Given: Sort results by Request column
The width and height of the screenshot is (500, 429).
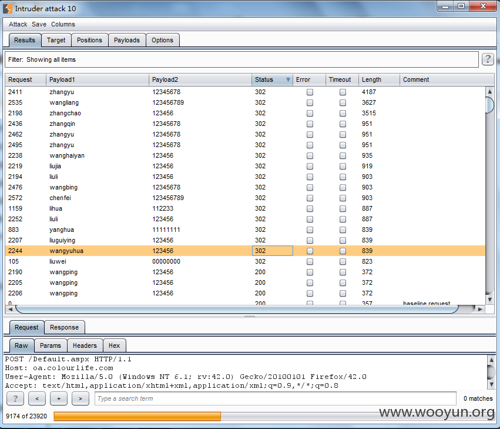Looking at the screenshot, I should [x=25, y=79].
